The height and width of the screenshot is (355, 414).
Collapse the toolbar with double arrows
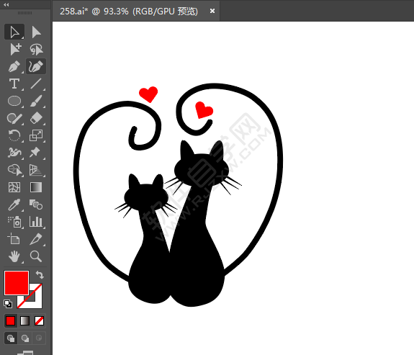6,4
